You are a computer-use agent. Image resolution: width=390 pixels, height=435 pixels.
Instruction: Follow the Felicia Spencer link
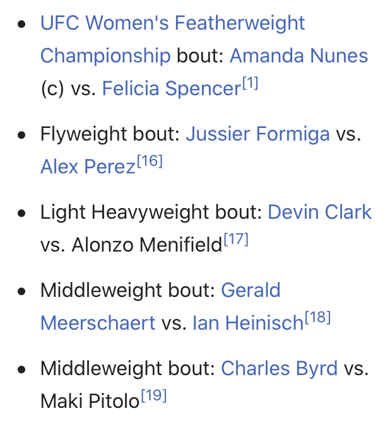172,88
